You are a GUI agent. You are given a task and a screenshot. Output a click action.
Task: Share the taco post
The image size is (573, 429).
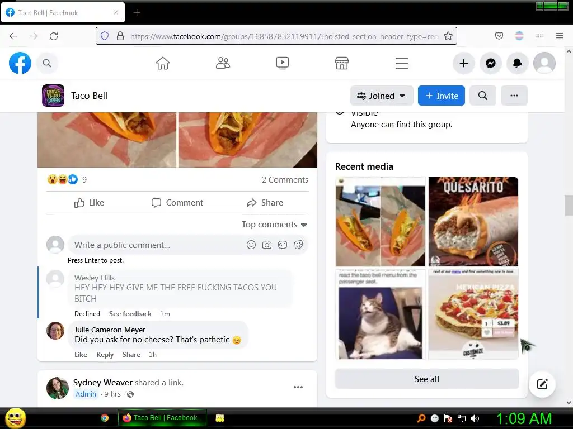pyautogui.click(x=265, y=203)
